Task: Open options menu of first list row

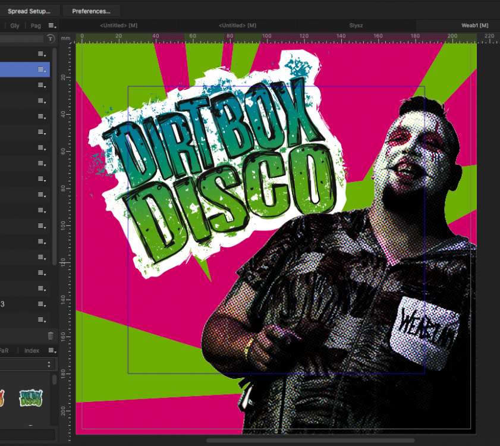Action: (42, 54)
